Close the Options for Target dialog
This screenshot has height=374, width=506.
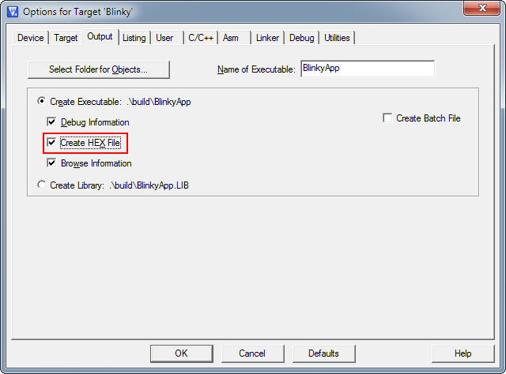[x=481, y=8]
